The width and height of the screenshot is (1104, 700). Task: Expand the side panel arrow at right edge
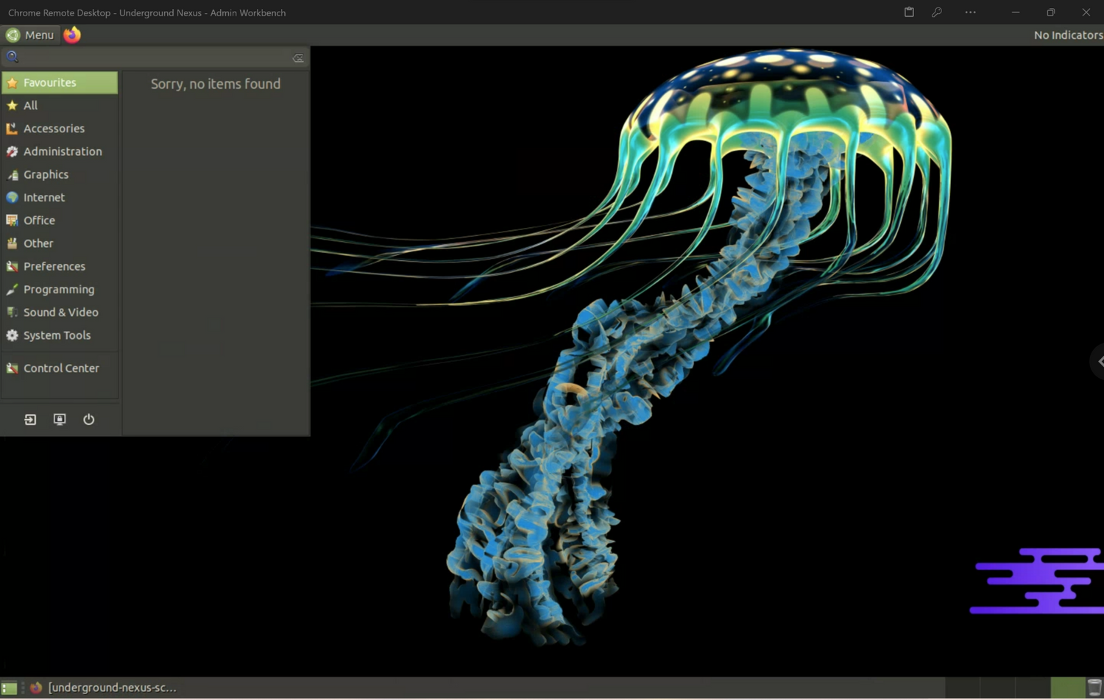[x=1099, y=361]
